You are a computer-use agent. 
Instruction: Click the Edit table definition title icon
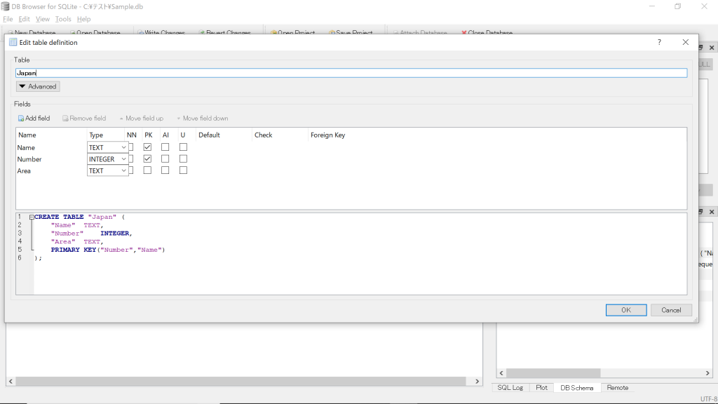[13, 42]
